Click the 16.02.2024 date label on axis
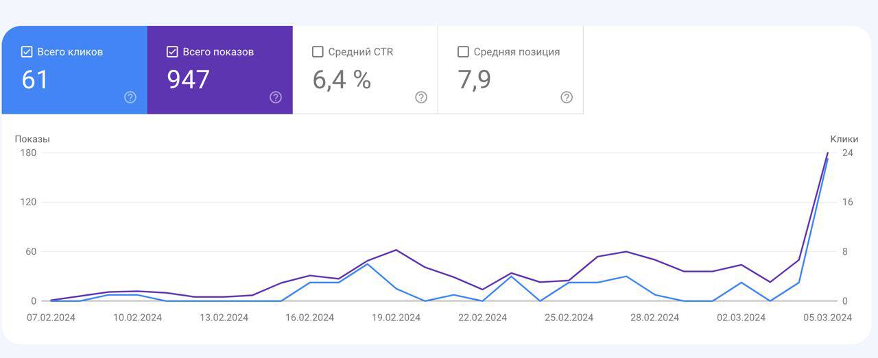This screenshot has width=878, height=358. [x=309, y=318]
